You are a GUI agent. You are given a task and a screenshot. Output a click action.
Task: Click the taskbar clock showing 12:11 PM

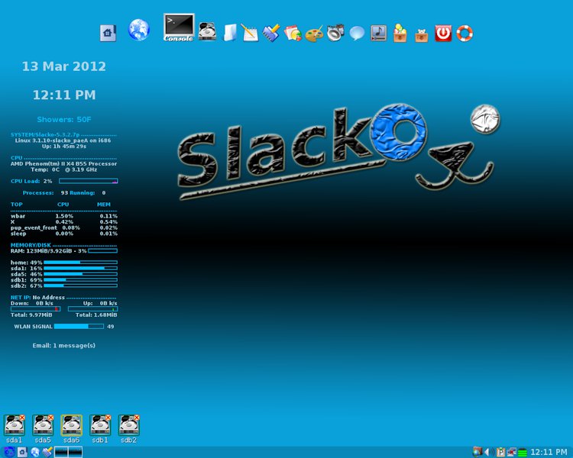click(549, 452)
